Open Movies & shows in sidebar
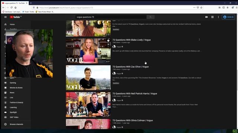 click(16, 88)
